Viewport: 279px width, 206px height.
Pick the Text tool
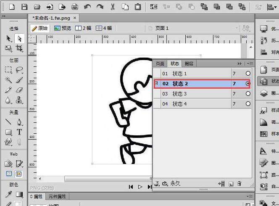[19, 132]
